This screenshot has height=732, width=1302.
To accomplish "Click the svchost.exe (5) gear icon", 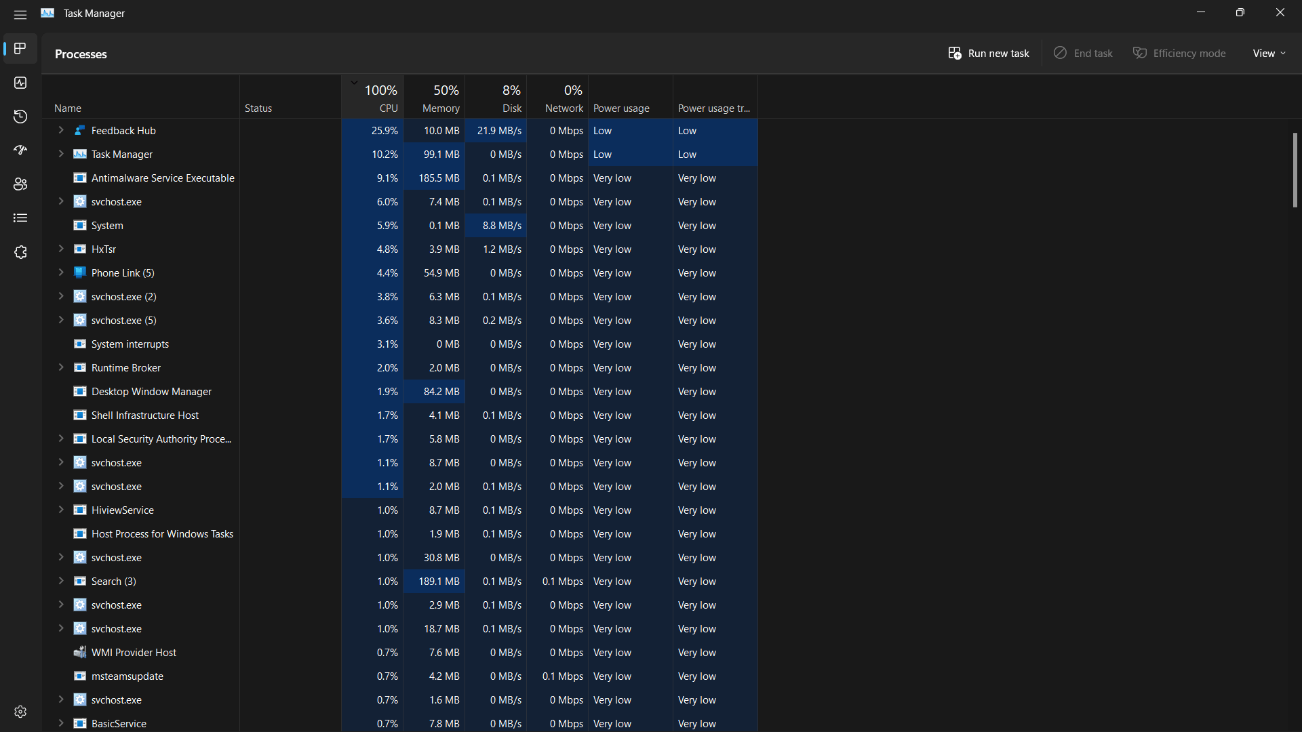I will 80,320.
